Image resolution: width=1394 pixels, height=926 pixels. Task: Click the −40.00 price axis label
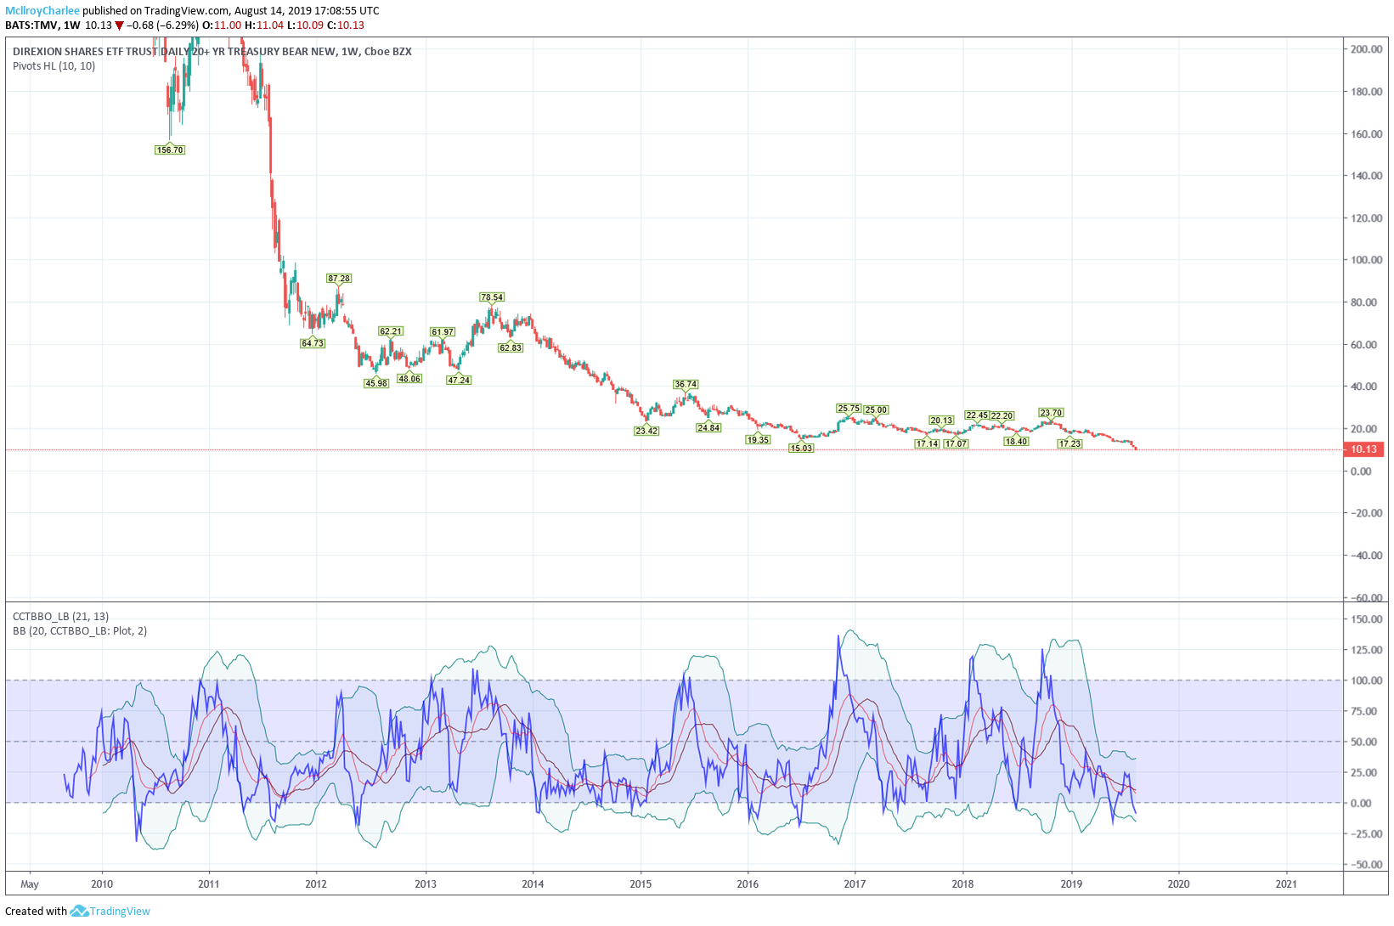tap(1367, 556)
